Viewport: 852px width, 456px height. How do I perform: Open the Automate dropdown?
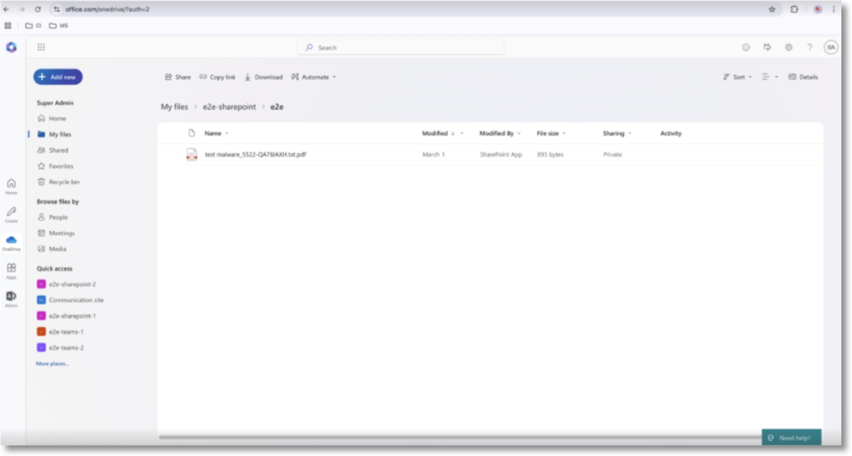click(x=313, y=77)
